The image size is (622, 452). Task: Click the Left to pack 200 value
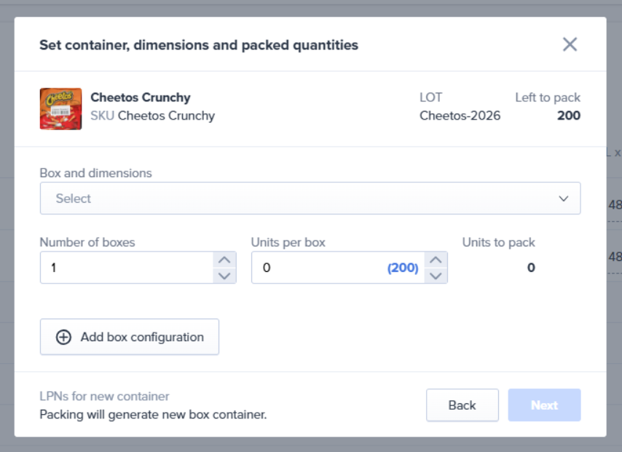point(568,115)
